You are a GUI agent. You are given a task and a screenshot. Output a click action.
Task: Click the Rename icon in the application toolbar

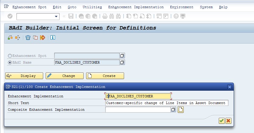[43, 37]
